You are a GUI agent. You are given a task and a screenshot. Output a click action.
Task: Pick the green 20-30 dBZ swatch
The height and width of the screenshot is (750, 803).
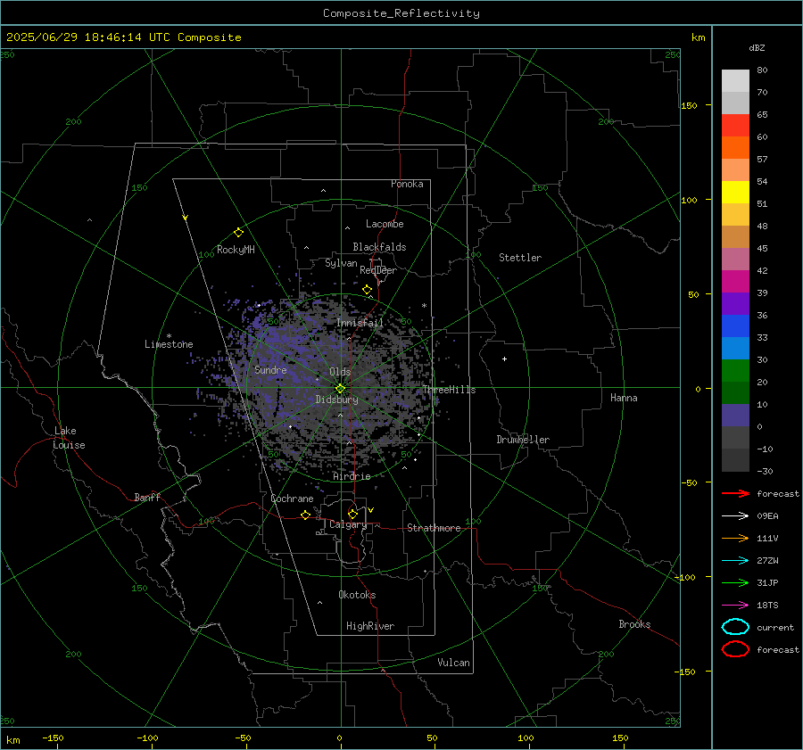tap(735, 371)
